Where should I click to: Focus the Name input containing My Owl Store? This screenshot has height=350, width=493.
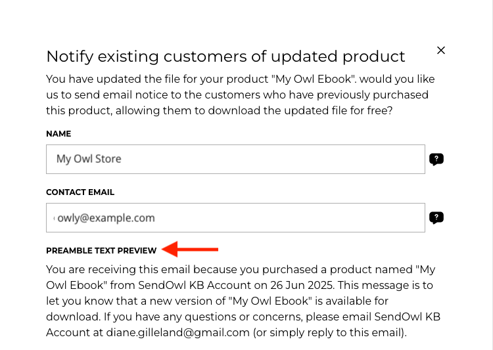(x=235, y=159)
